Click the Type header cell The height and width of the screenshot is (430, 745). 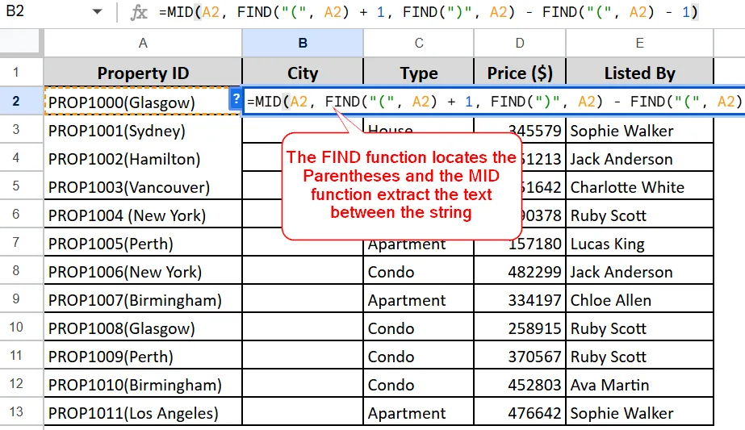(x=419, y=73)
